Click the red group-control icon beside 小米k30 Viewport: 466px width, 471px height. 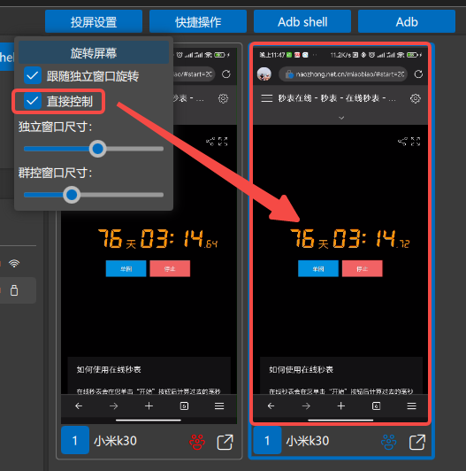click(x=197, y=442)
